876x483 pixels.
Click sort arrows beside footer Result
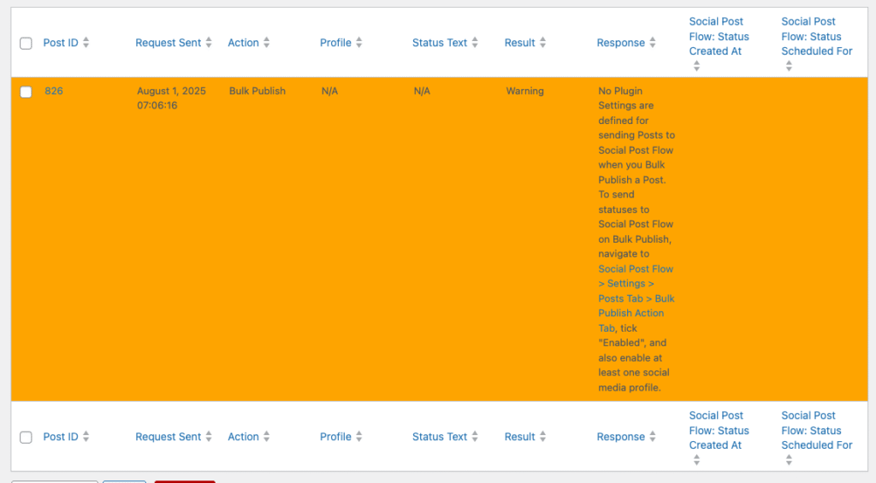(x=543, y=437)
